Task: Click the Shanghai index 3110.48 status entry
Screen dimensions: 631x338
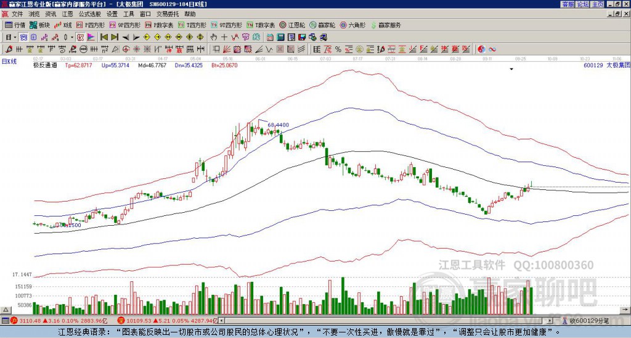Action: coord(59,321)
